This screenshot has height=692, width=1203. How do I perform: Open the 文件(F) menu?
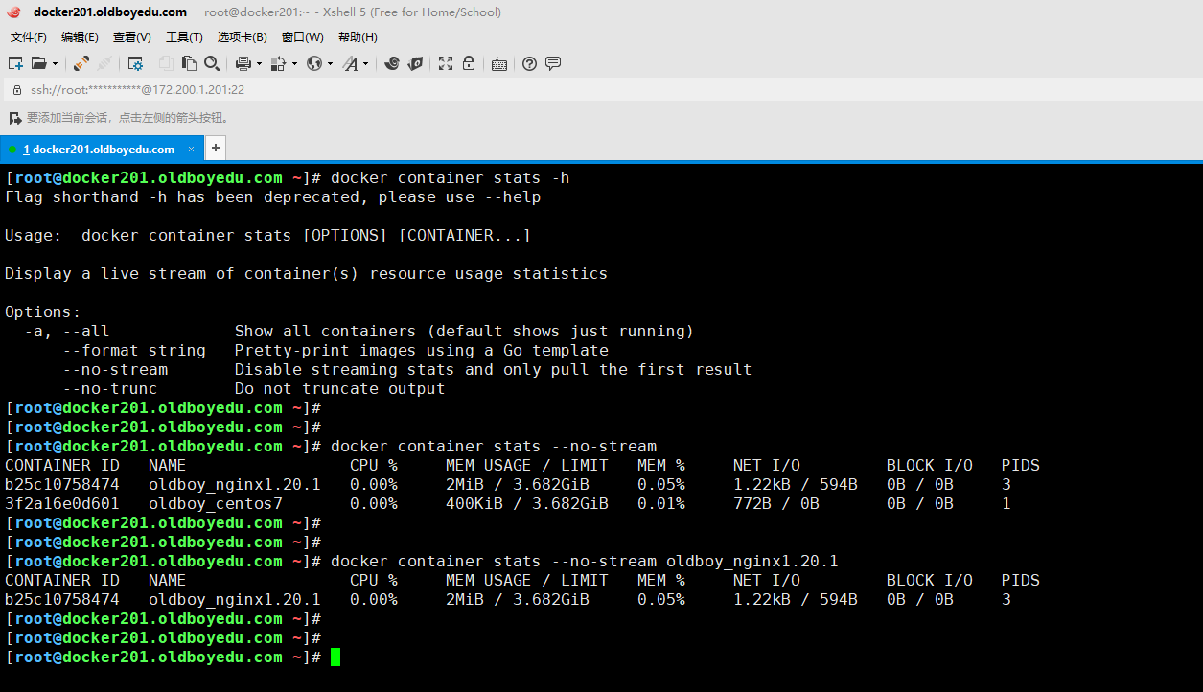click(x=29, y=37)
